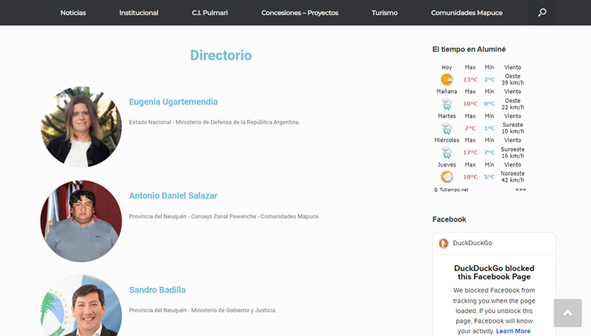Expand the C.I. Pulmari menu
Viewport: 591px width, 336px height.
point(210,13)
